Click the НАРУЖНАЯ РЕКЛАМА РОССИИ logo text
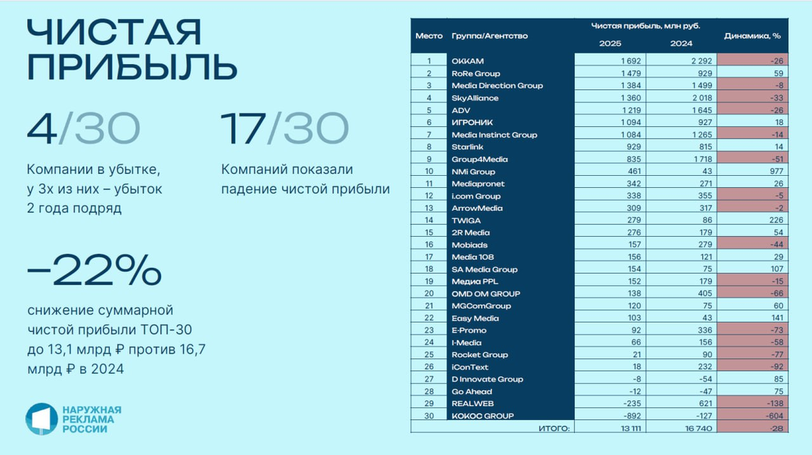Viewport: 812px width, 455px height. tap(91, 419)
